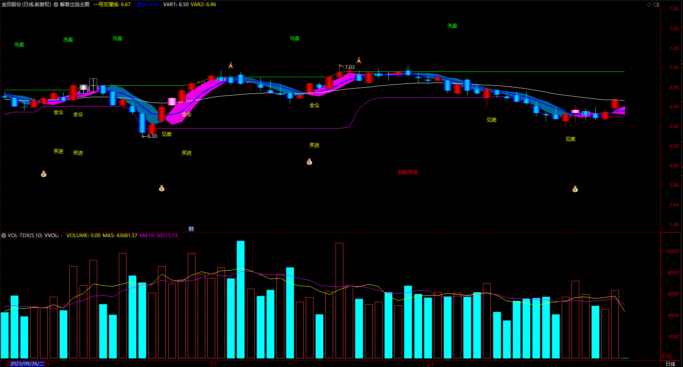Expand the 解套出逃主图 indicator dropdown arrow

(56, 4)
